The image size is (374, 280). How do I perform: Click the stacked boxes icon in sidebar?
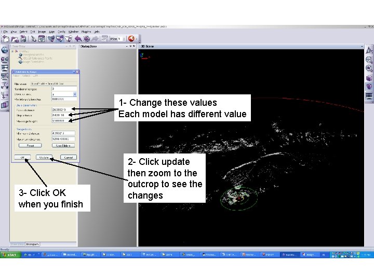(x=5, y=105)
